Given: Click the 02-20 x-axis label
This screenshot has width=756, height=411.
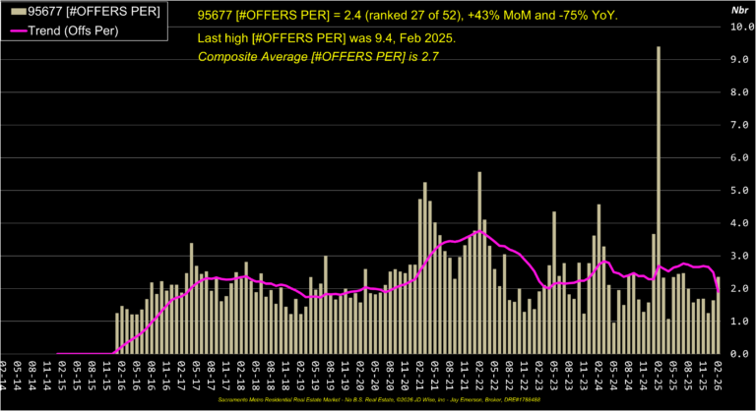Looking at the screenshot, I should 360,374.
